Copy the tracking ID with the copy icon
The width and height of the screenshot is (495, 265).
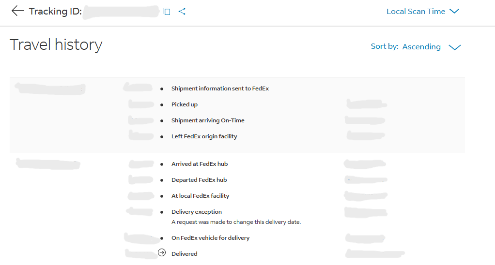click(167, 12)
